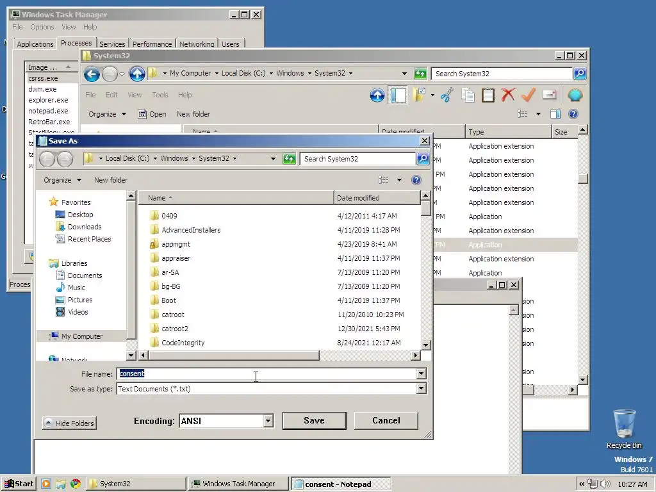The image size is (656, 492).
Task: Toggle Hide Folders in Save As dialog
Action: coord(69,423)
